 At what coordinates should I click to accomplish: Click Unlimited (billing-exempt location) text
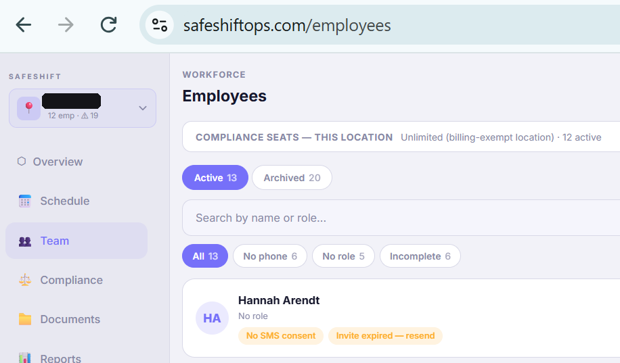(x=477, y=137)
